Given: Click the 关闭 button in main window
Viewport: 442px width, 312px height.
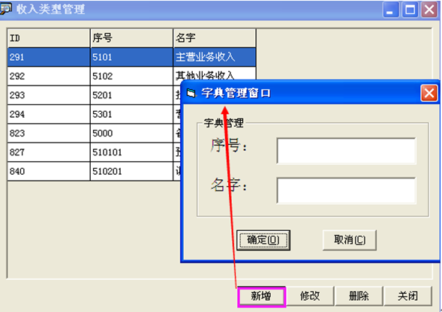Looking at the screenshot, I should coord(408,296).
